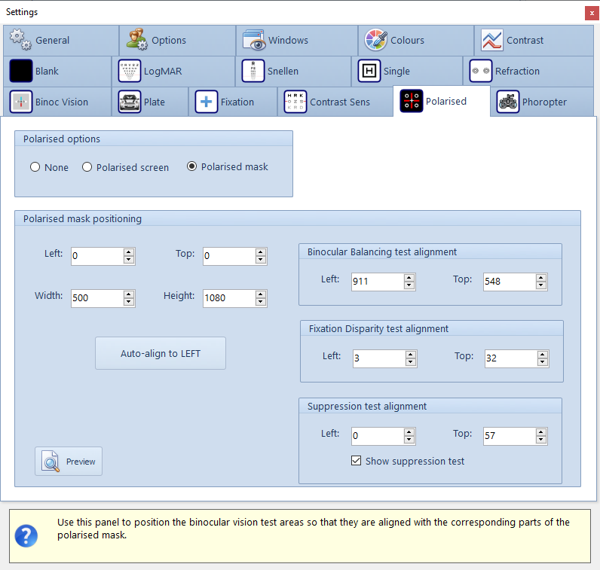Click the Fixation Disparity Left input field
This screenshot has width=600, height=570.
click(378, 358)
